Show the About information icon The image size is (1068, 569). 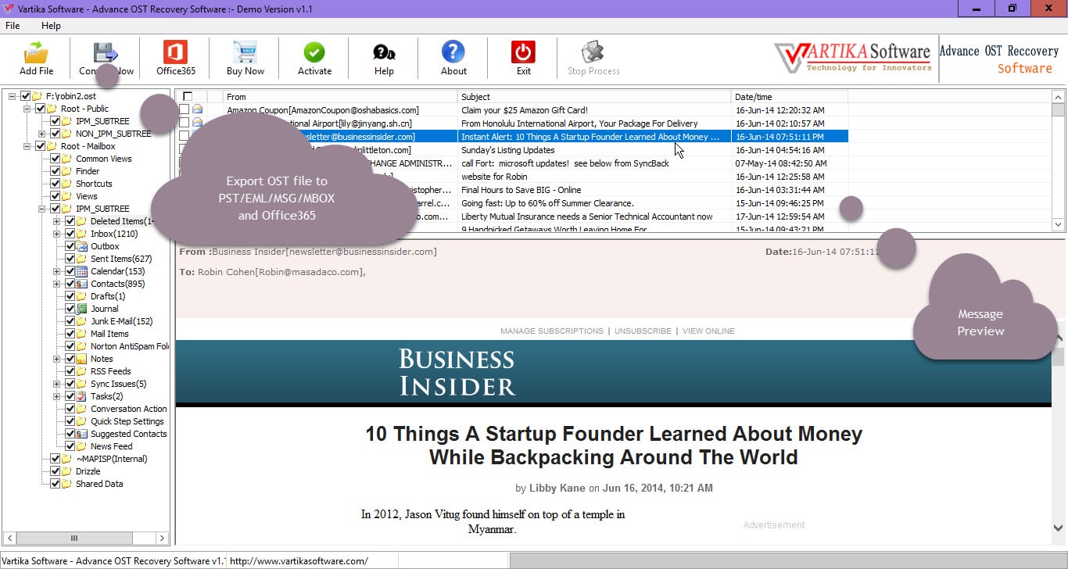click(453, 53)
